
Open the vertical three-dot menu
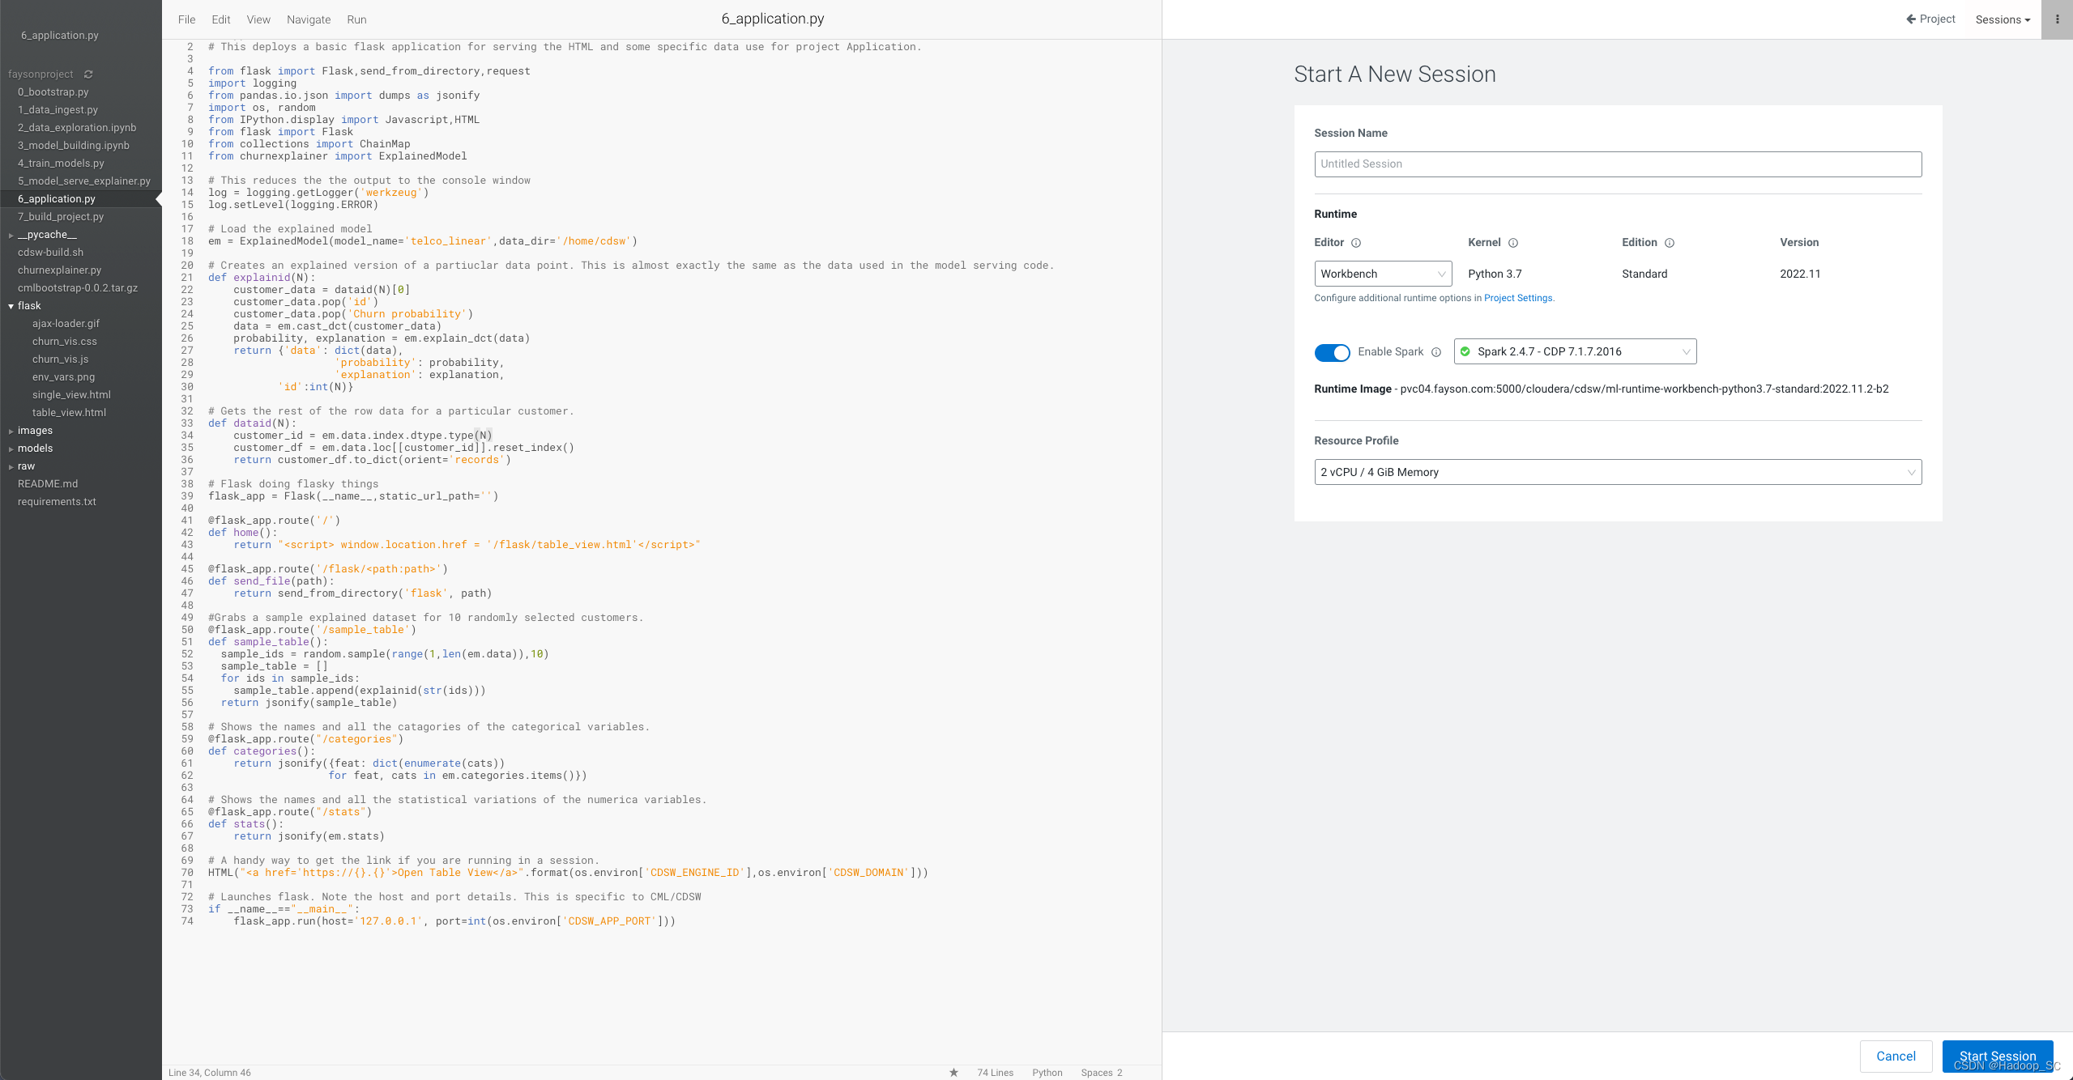[2057, 19]
